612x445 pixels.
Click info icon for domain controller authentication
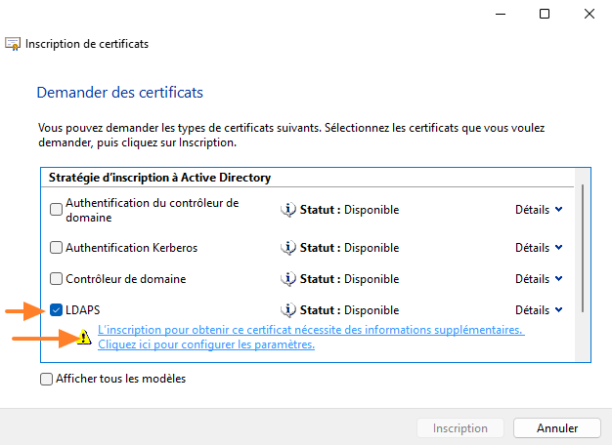(288, 209)
